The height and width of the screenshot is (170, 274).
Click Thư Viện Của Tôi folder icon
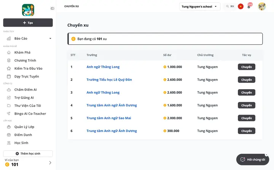(9, 105)
